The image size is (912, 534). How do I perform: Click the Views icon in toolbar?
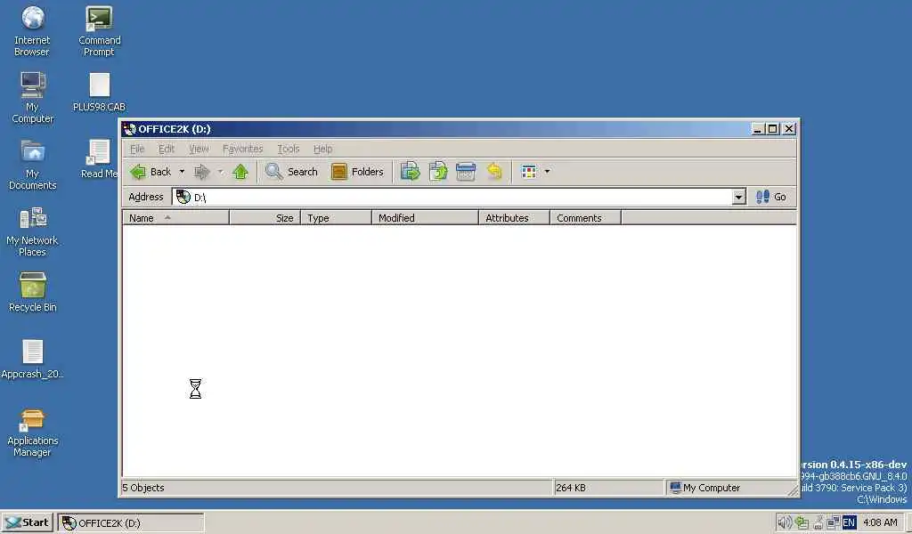[x=529, y=172]
